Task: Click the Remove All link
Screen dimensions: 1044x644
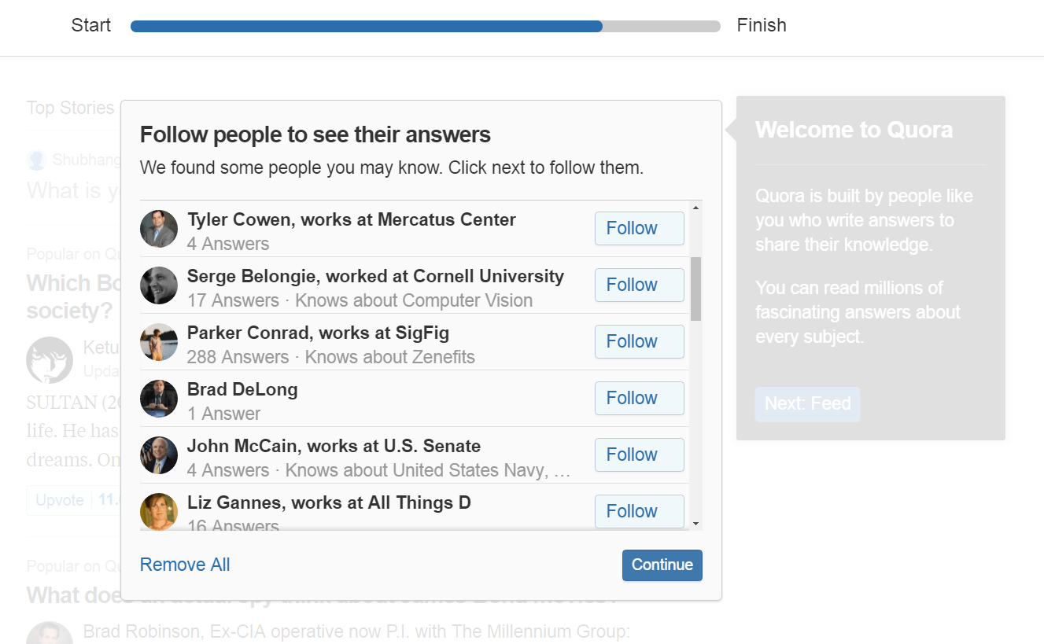Action: pyautogui.click(x=185, y=565)
